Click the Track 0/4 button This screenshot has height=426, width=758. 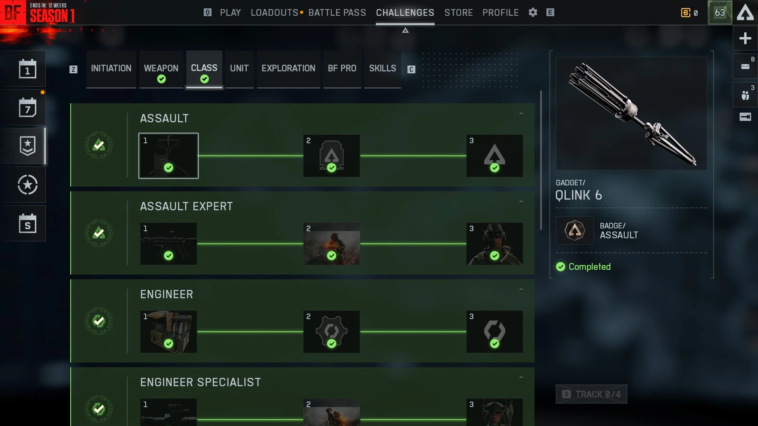(591, 394)
